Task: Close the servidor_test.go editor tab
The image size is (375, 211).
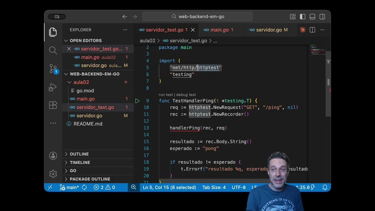Action: coord(193,30)
